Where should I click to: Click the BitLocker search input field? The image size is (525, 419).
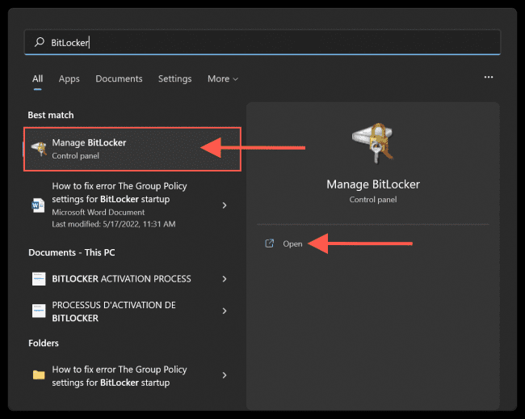click(262, 42)
